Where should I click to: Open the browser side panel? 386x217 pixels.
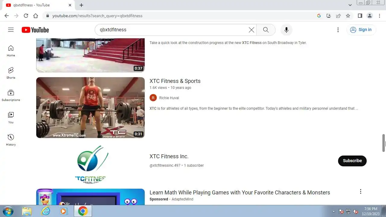(360, 16)
